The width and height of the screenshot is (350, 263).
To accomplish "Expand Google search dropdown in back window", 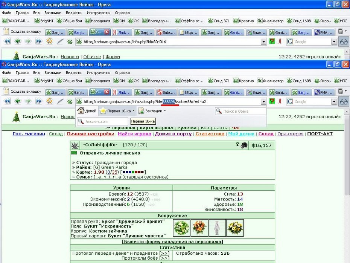I will (x=334, y=42).
